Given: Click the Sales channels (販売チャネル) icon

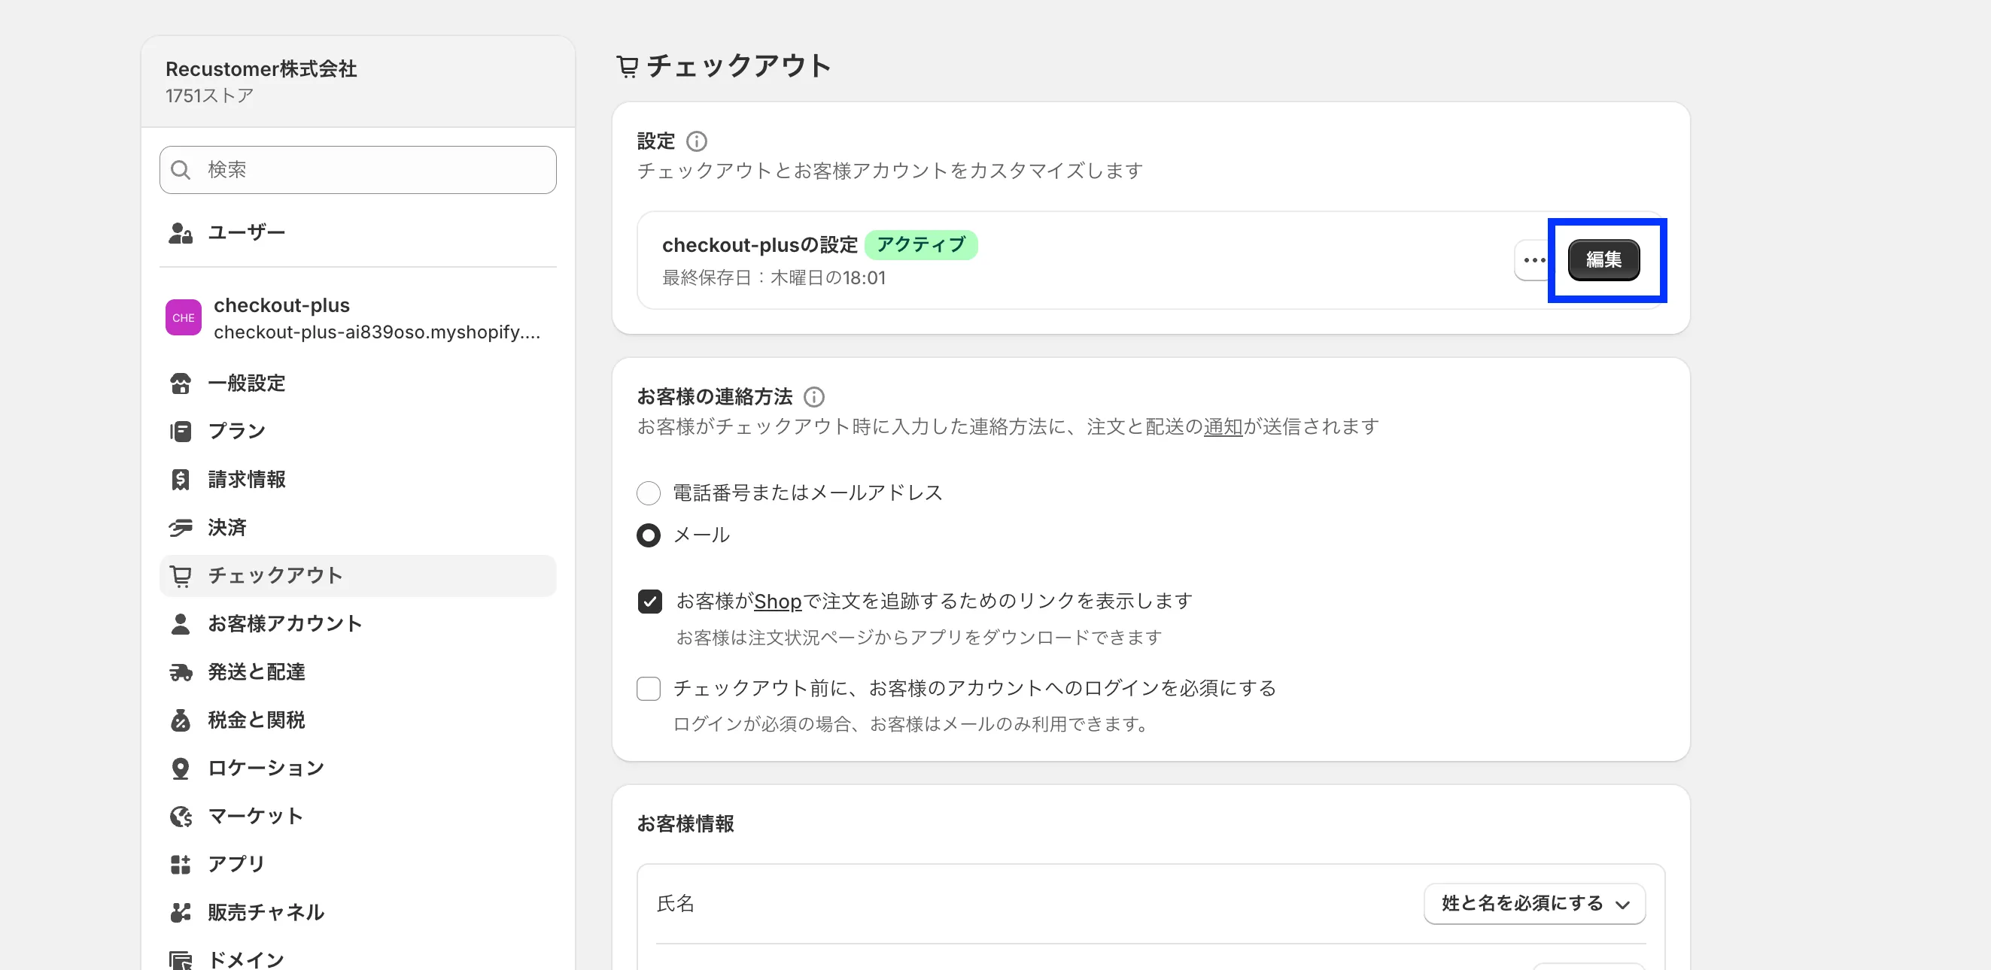Looking at the screenshot, I should point(180,912).
